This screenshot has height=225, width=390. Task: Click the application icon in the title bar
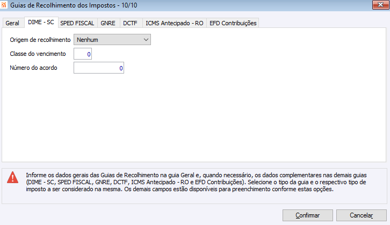[x=5, y=5]
